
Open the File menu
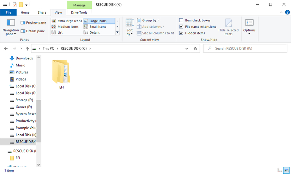tap(8, 12)
